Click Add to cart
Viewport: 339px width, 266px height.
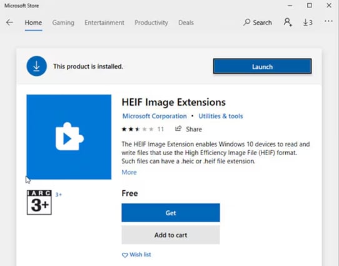[x=171, y=235]
